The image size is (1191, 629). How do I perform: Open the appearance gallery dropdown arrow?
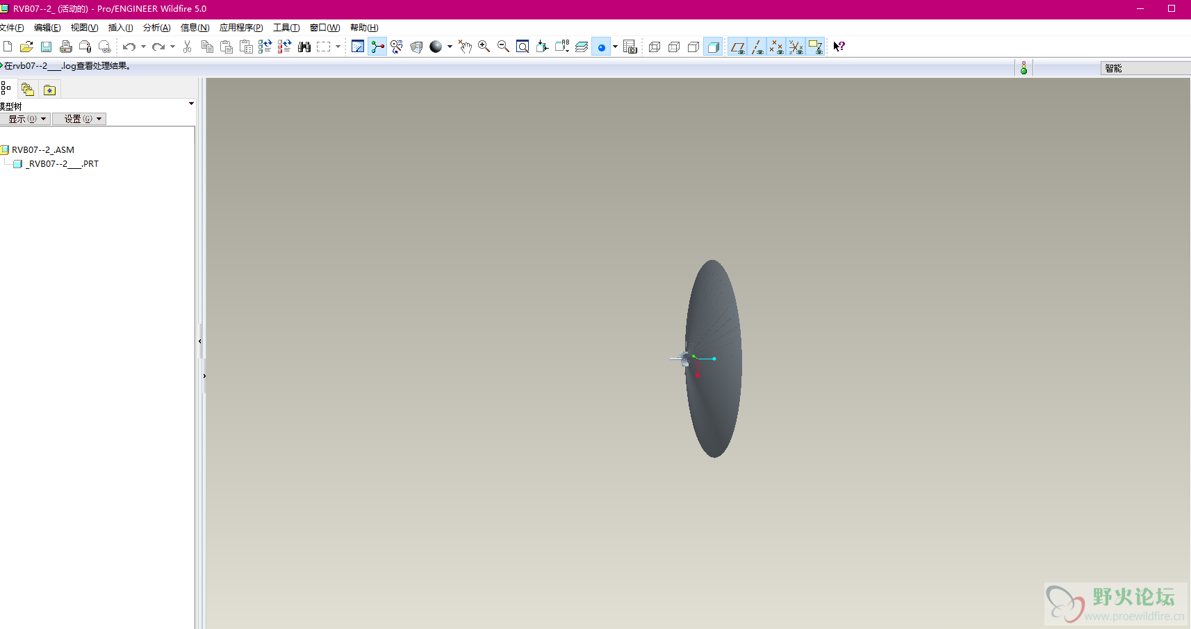click(x=450, y=47)
